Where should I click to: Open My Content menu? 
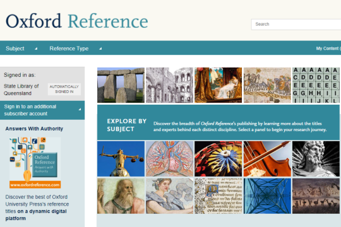click(x=328, y=49)
